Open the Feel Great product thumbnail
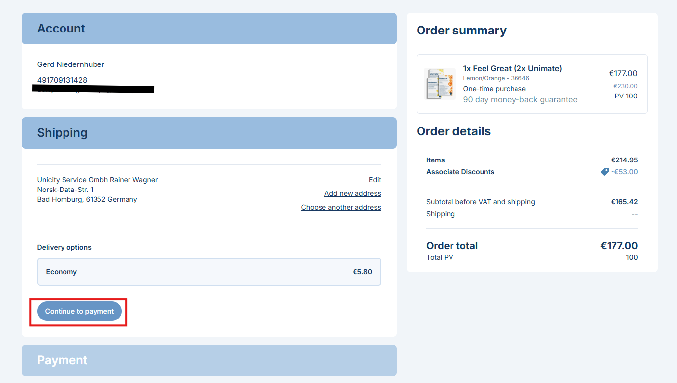677x383 pixels. tap(440, 84)
